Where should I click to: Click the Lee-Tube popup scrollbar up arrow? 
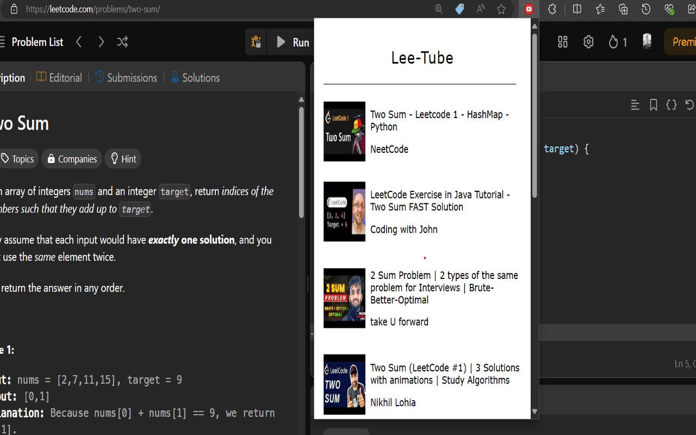coord(535,26)
